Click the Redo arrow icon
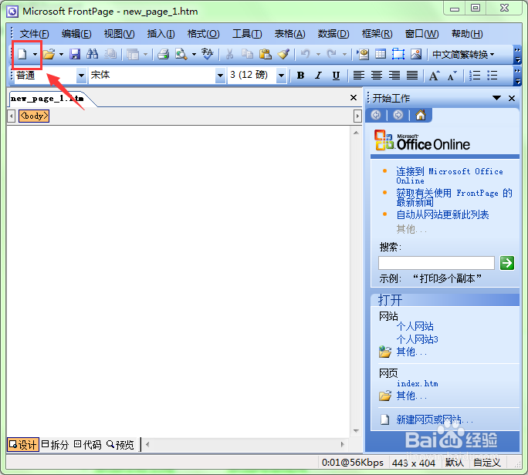Screen dimensions: 528x475 332,53
